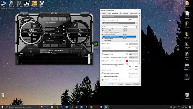The height and width of the screenshot is (109, 193).
Task: Click the thermometer icon in right gauge
Action: point(75,40)
